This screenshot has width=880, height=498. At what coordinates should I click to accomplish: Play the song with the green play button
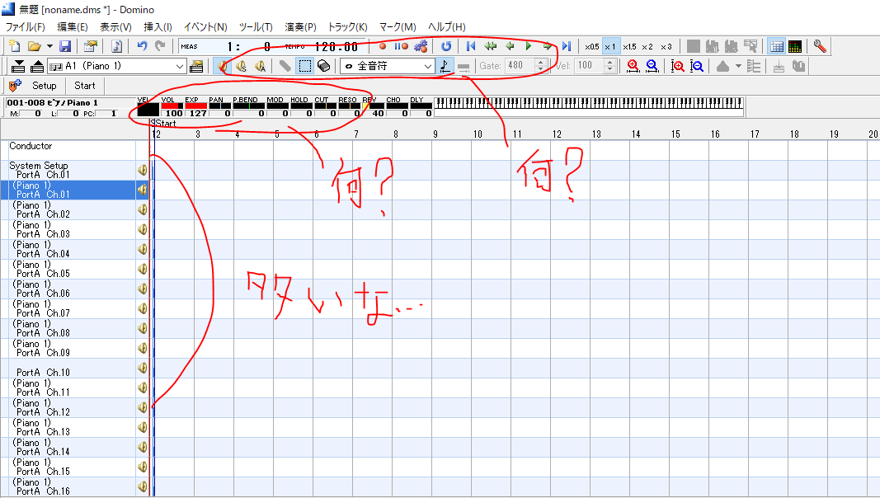[x=529, y=46]
